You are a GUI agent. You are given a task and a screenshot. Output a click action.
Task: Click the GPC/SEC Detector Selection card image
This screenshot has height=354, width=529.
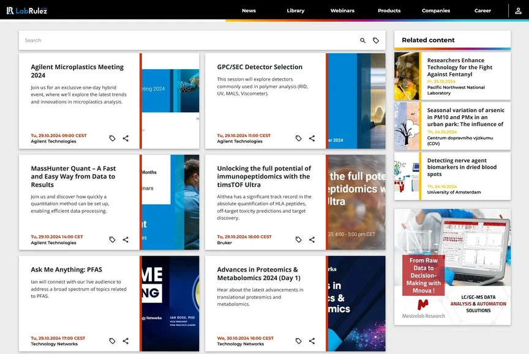[357, 101]
